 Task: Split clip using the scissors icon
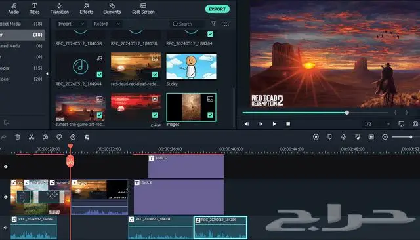(31, 137)
